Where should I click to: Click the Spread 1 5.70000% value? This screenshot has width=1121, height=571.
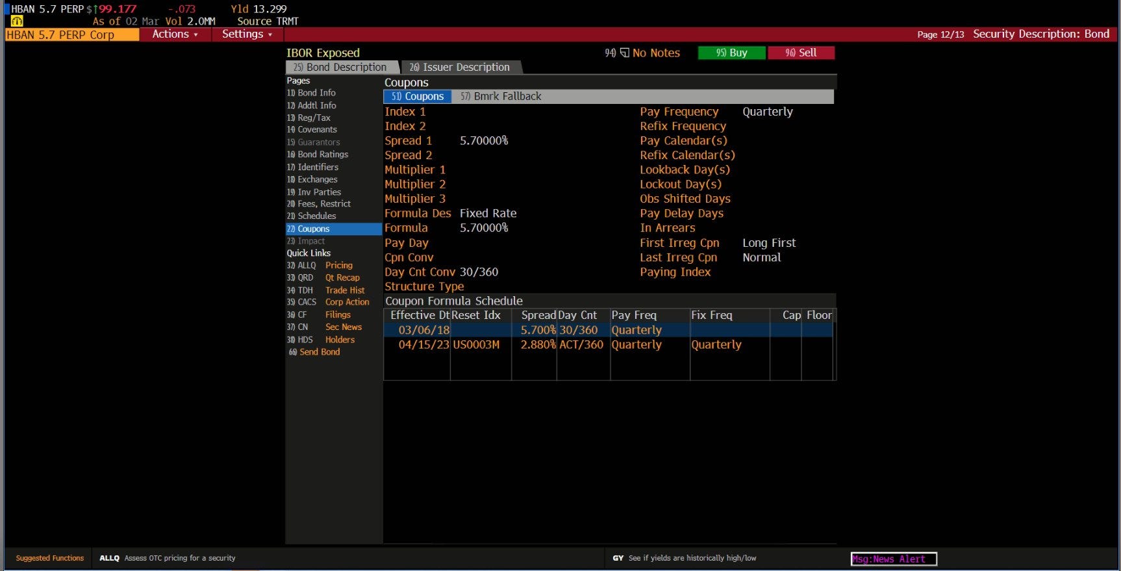pyautogui.click(x=484, y=141)
